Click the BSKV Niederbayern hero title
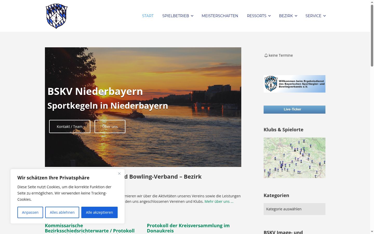 [95, 92]
